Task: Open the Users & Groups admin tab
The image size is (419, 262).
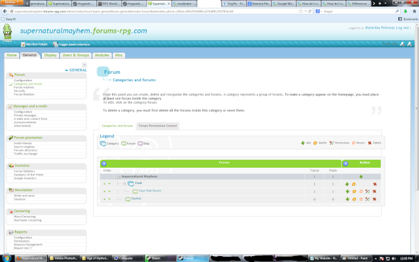Action: tap(76, 55)
